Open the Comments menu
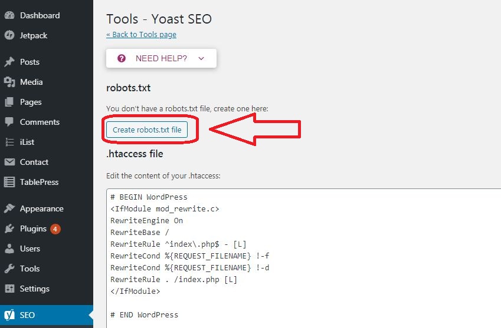 coord(47,122)
